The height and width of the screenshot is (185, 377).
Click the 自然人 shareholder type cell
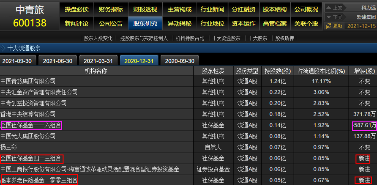point(213,147)
